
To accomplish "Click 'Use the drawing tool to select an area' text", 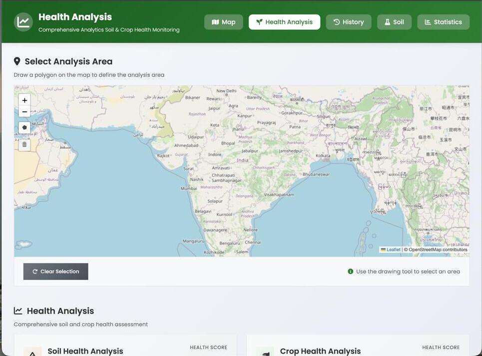I will (x=408, y=272).
